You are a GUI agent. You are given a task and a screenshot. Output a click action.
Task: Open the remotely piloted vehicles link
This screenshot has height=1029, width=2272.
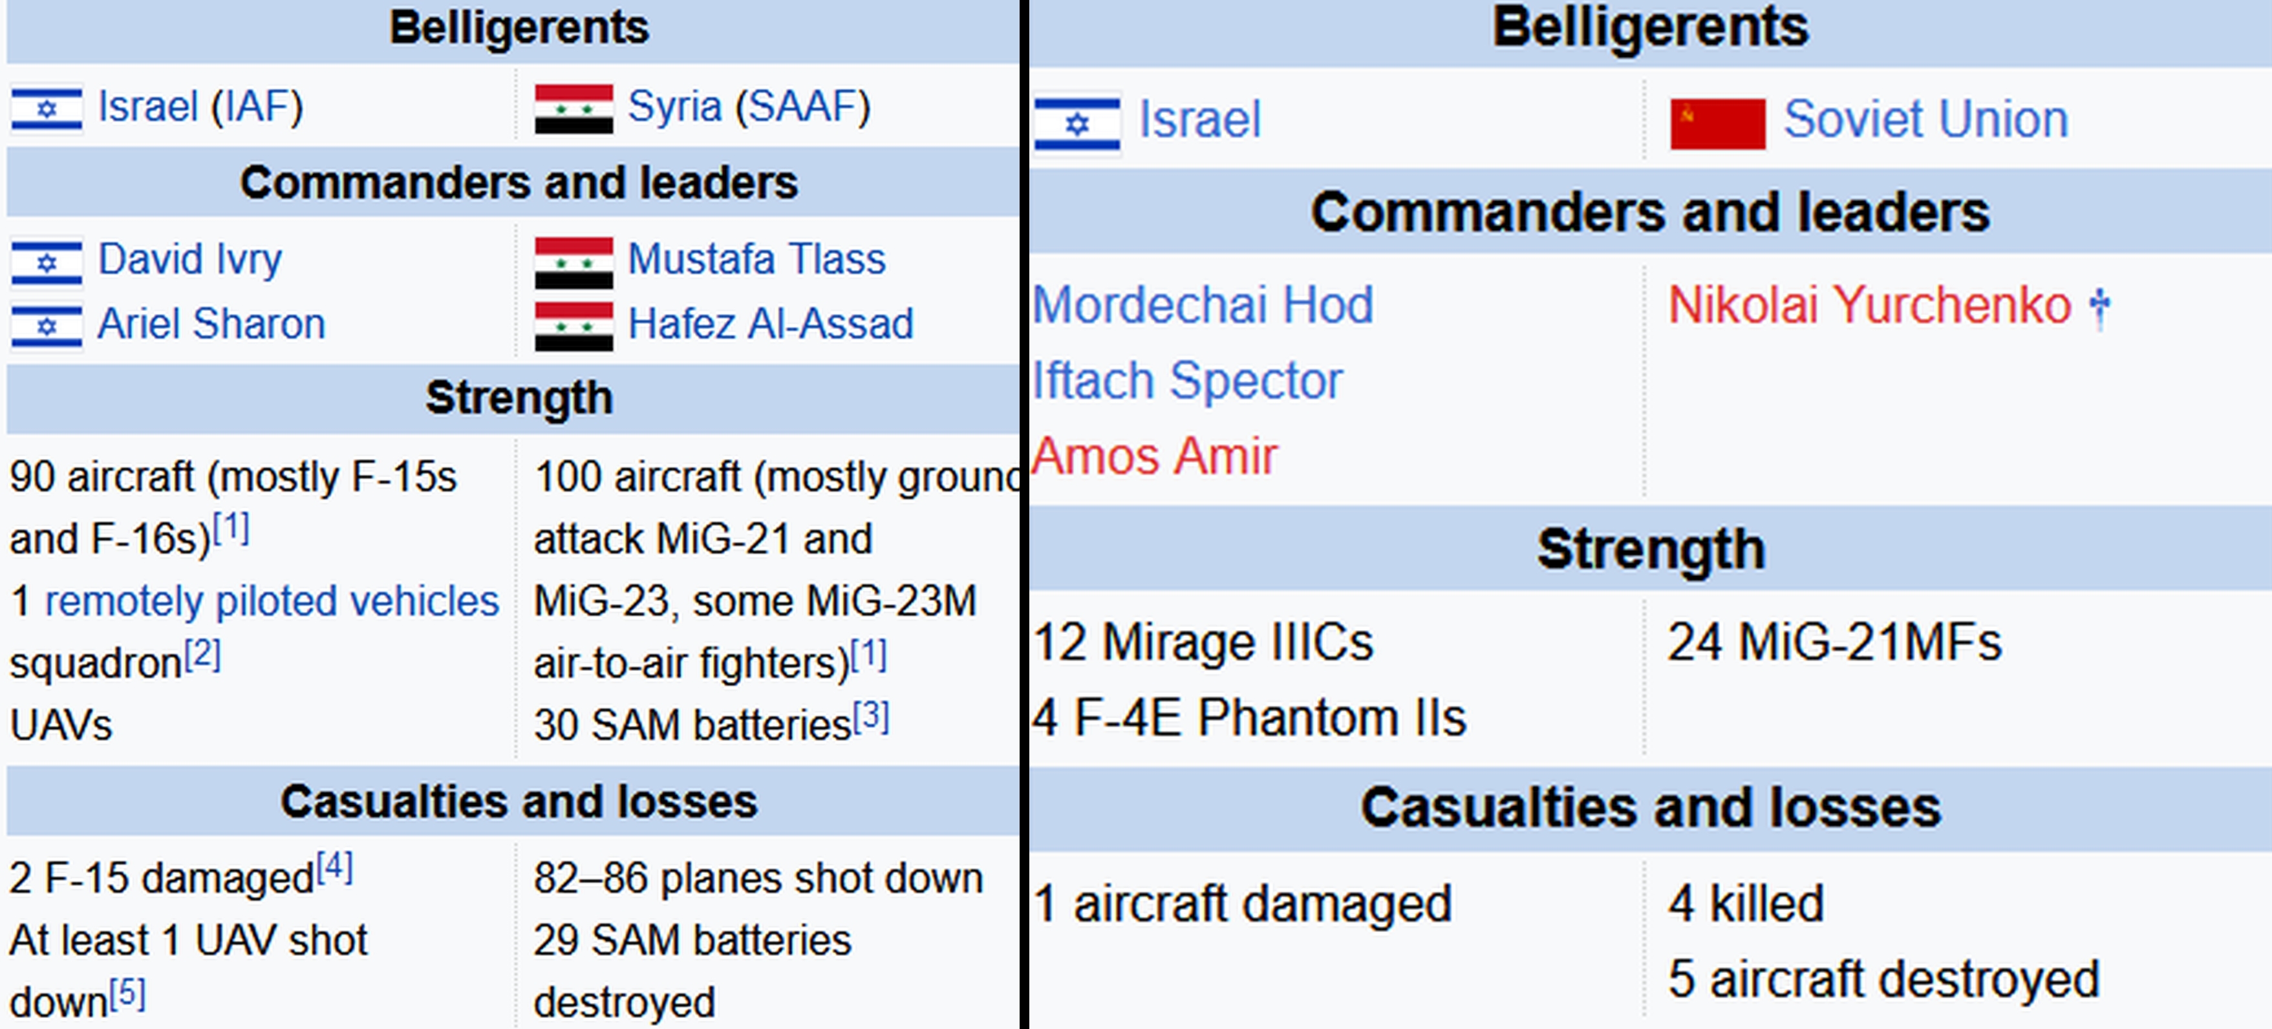pyautogui.click(x=272, y=601)
